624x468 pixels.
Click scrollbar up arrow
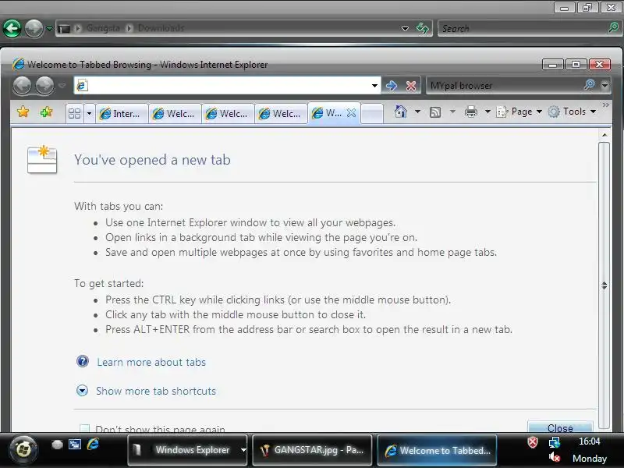[604, 135]
